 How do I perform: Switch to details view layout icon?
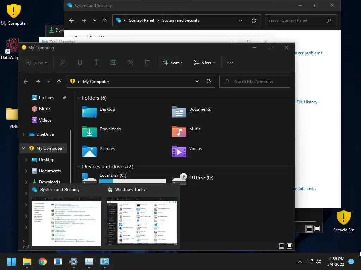click(282, 246)
